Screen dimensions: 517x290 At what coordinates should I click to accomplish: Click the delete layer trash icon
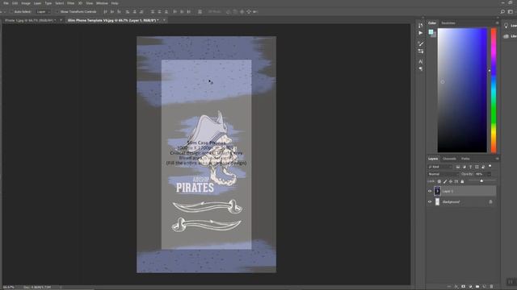coord(492,287)
